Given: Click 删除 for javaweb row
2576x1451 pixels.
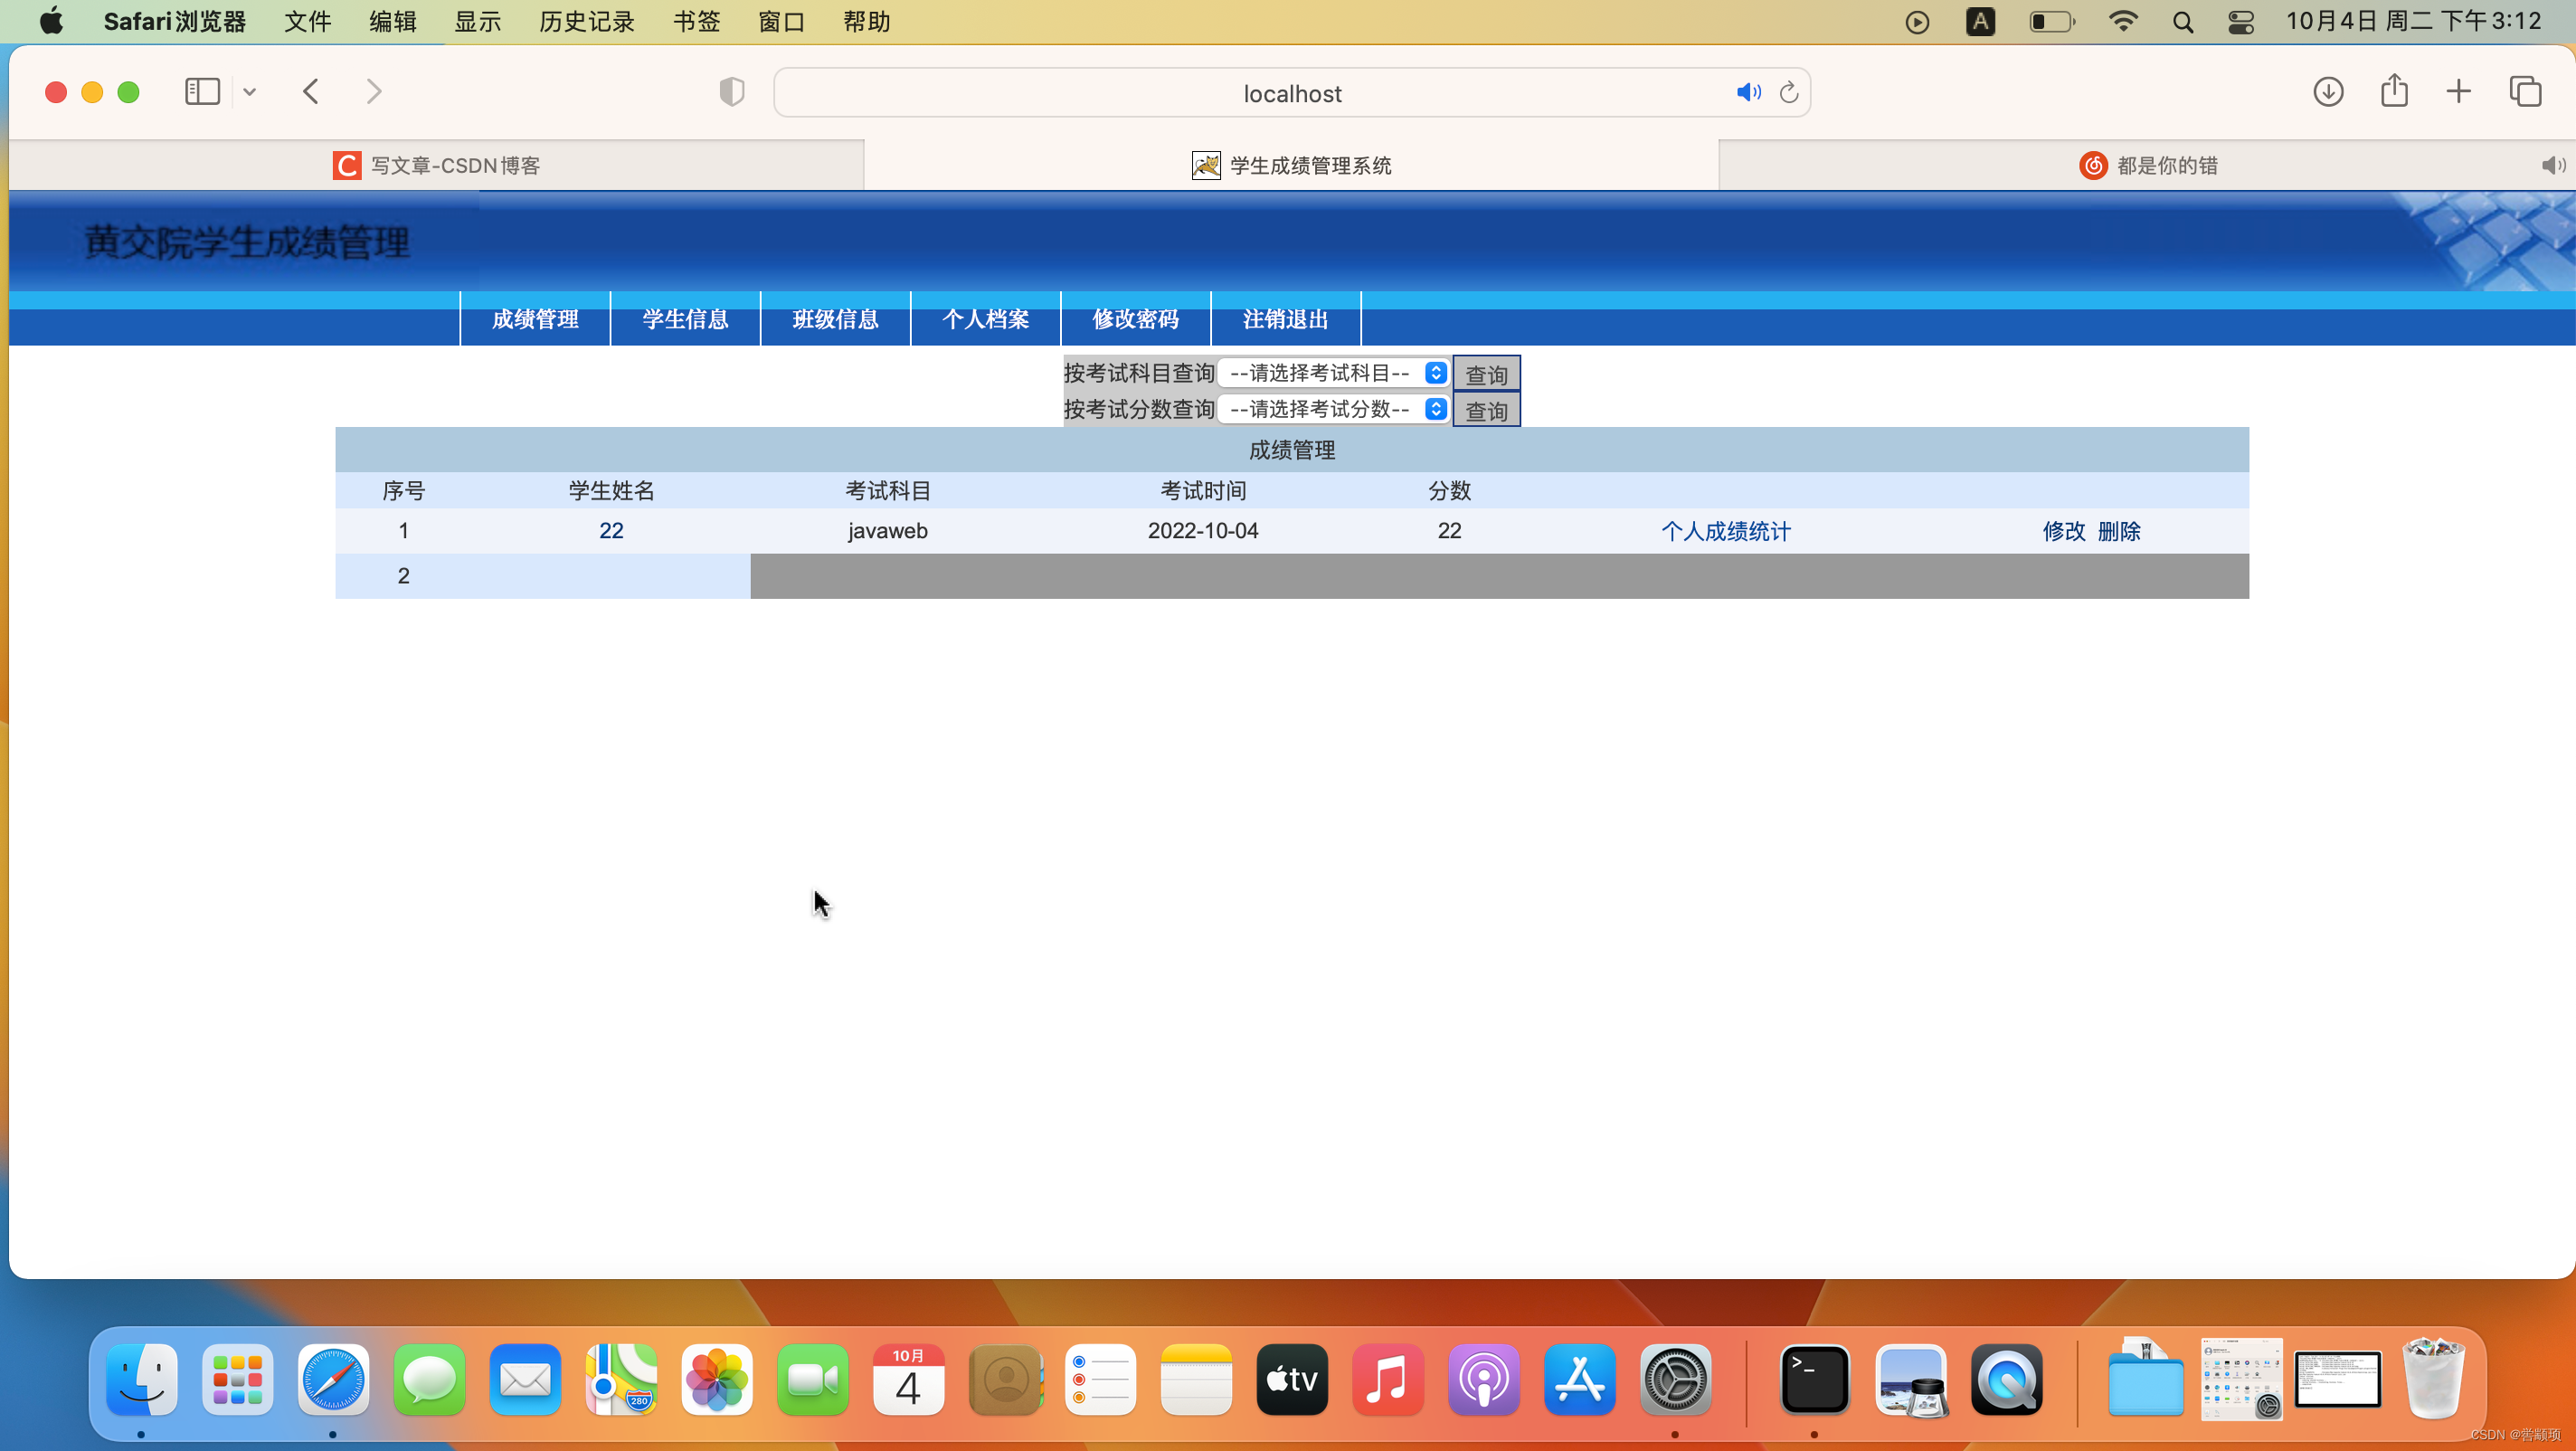Looking at the screenshot, I should click(2119, 531).
